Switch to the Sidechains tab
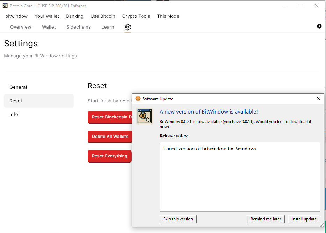 tap(79, 27)
